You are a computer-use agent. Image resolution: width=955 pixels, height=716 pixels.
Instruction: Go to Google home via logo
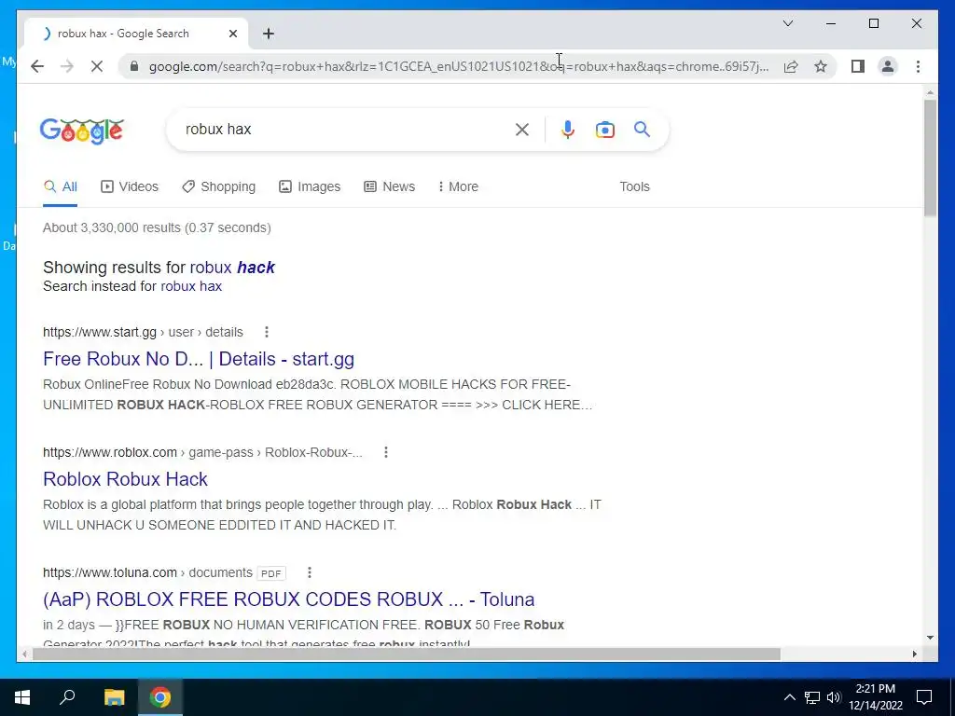82,131
